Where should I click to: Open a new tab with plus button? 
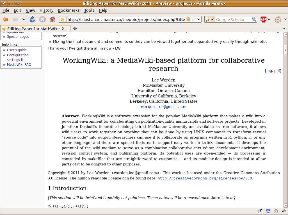(75, 29)
